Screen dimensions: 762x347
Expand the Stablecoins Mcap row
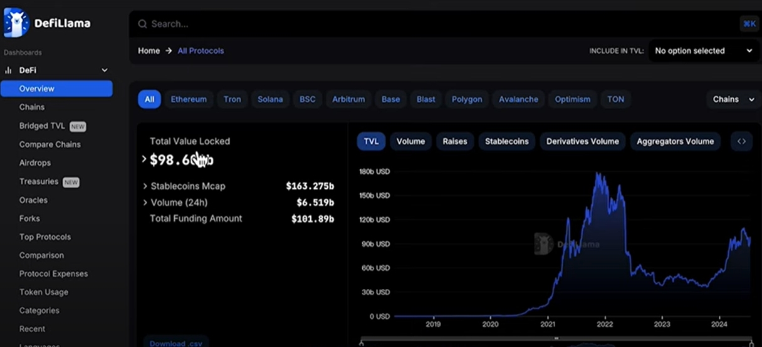point(145,186)
